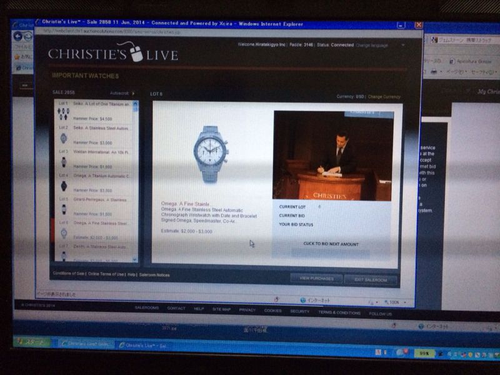Open the Online Terms of Use link

click(x=106, y=274)
